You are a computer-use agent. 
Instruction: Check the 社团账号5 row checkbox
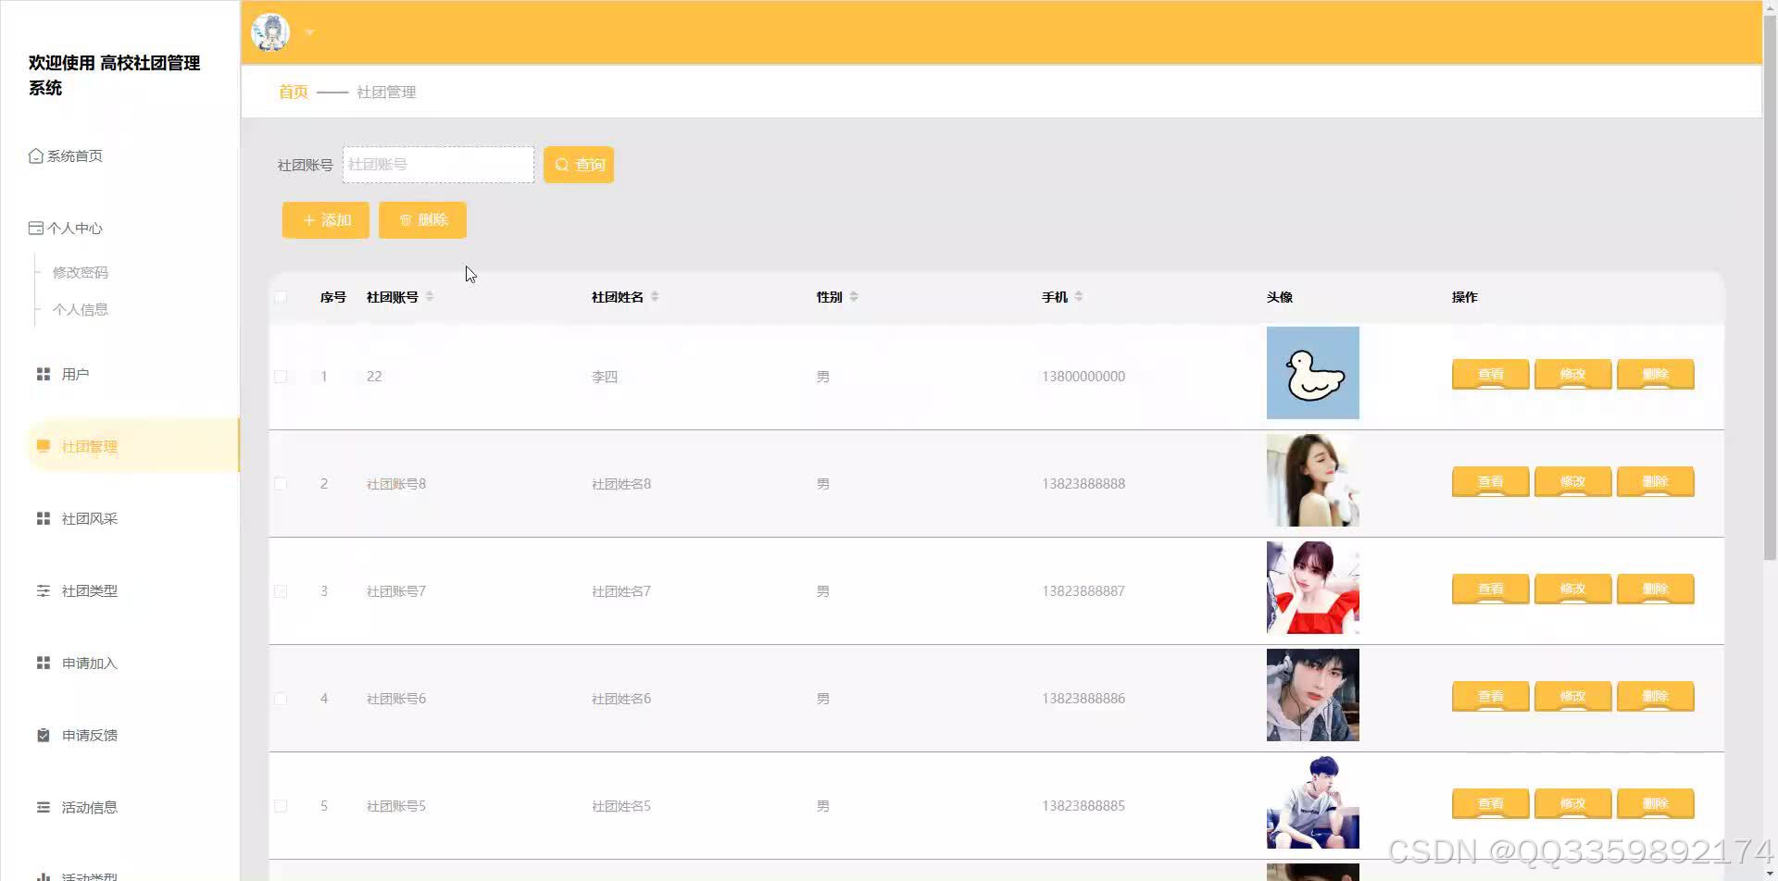281,806
